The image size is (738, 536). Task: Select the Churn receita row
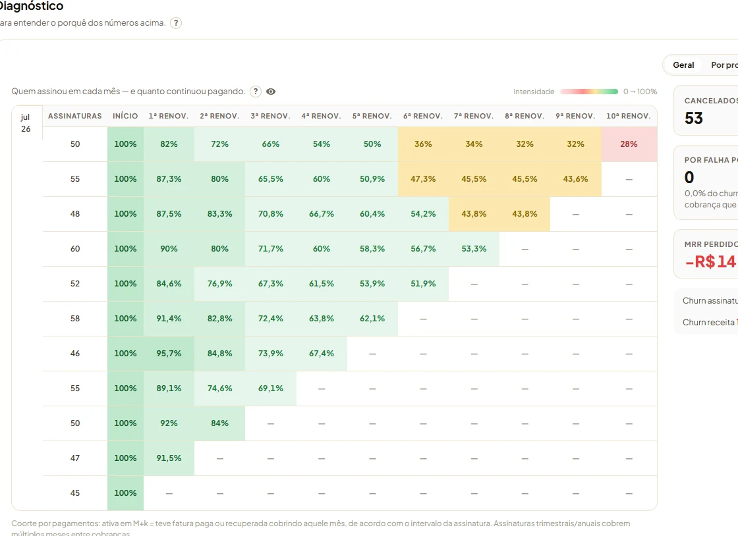point(710,322)
